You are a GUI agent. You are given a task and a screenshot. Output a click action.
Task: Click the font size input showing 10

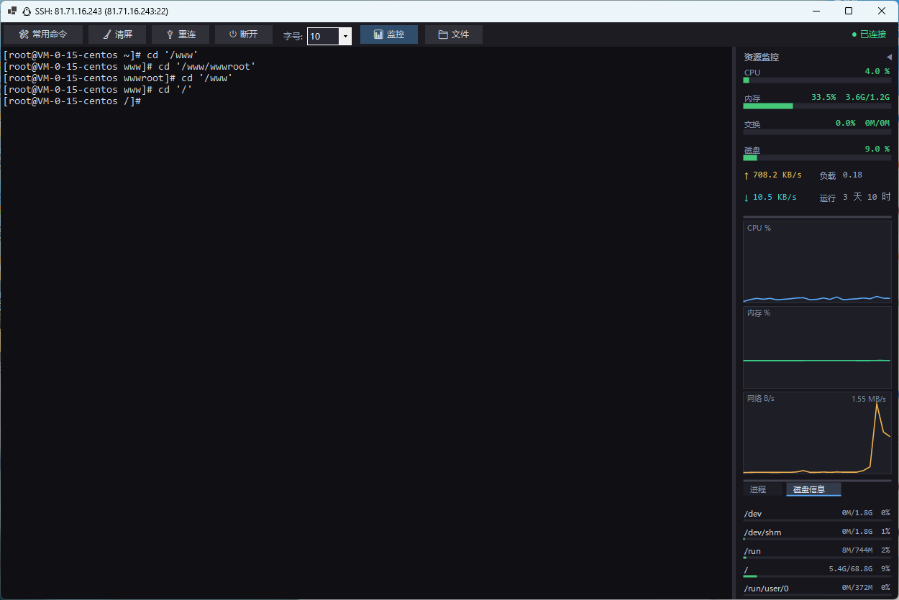[323, 36]
